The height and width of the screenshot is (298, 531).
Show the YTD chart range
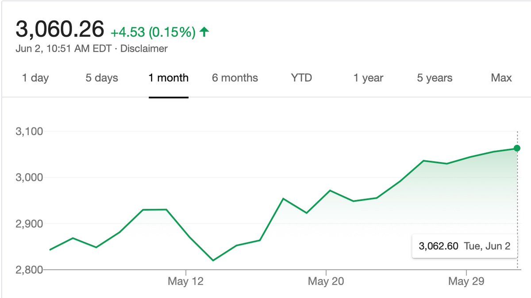click(301, 78)
